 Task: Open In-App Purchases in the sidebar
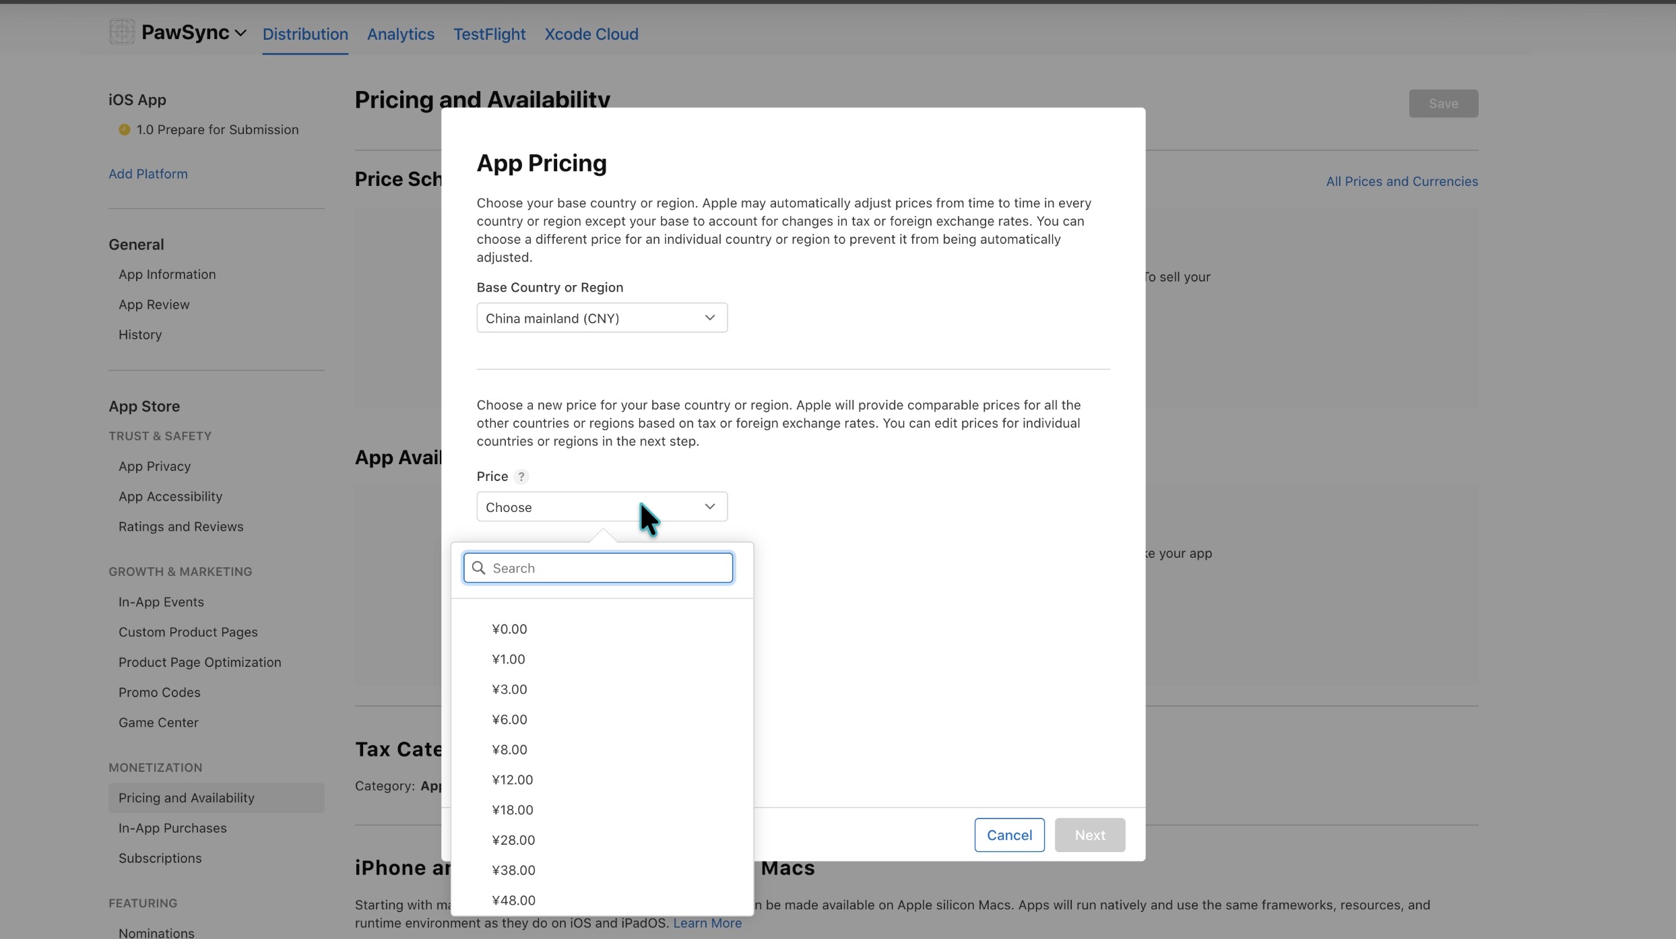(x=172, y=828)
